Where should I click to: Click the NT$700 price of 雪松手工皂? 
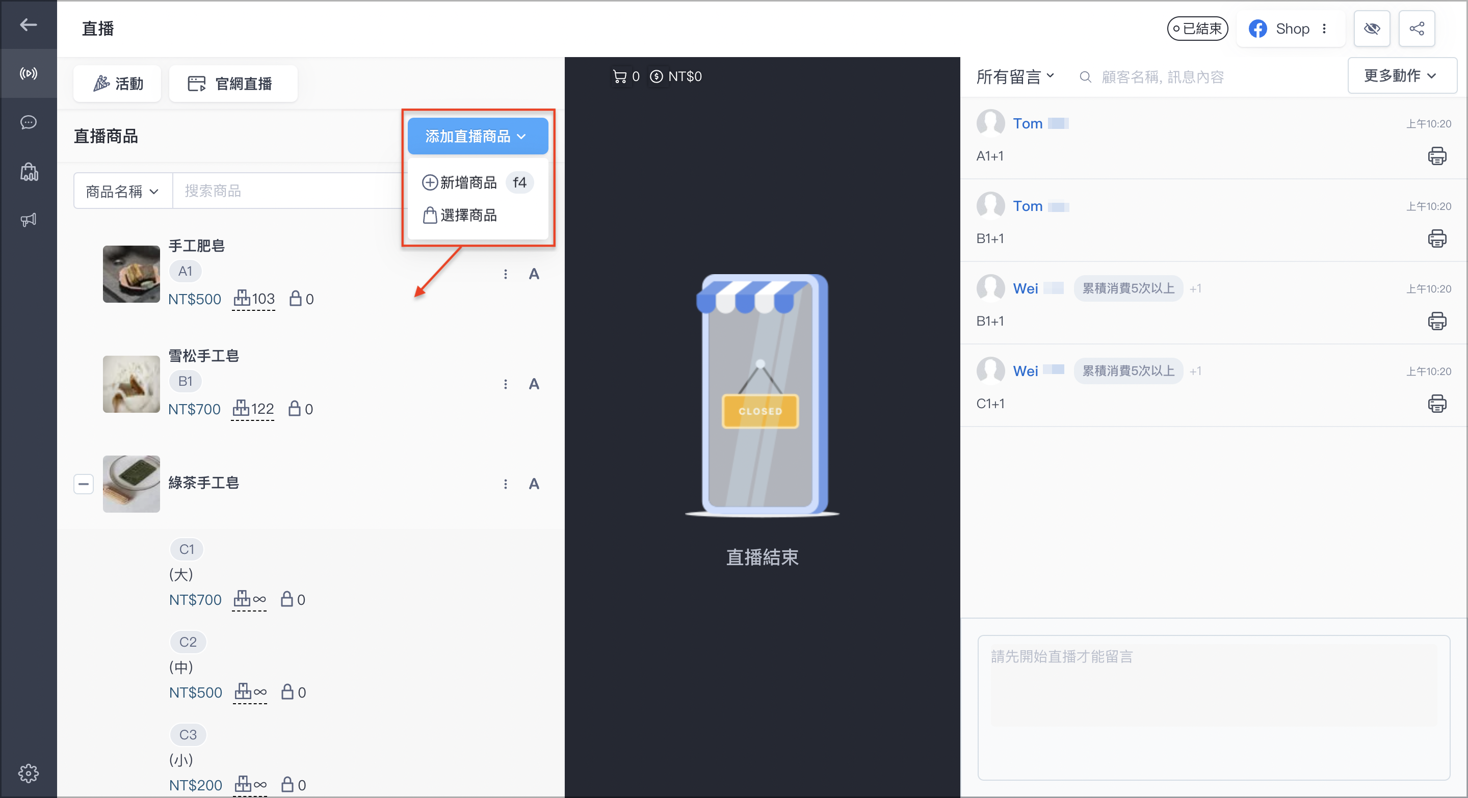194,409
